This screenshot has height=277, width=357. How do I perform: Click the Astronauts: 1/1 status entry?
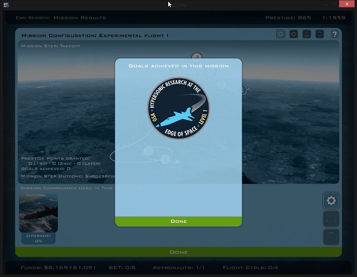tap(178, 267)
